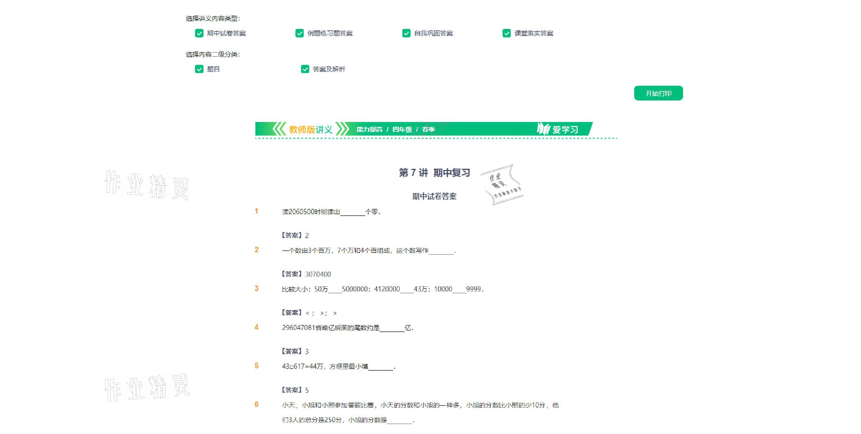Screen dimensions: 861x434
Task: Click 四年级 in the banner breadcrumb
Action: (x=402, y=129)
